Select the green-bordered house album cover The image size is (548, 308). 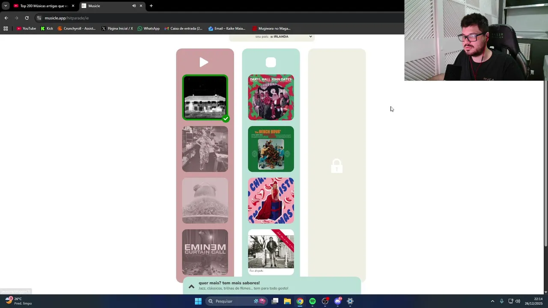205,98
